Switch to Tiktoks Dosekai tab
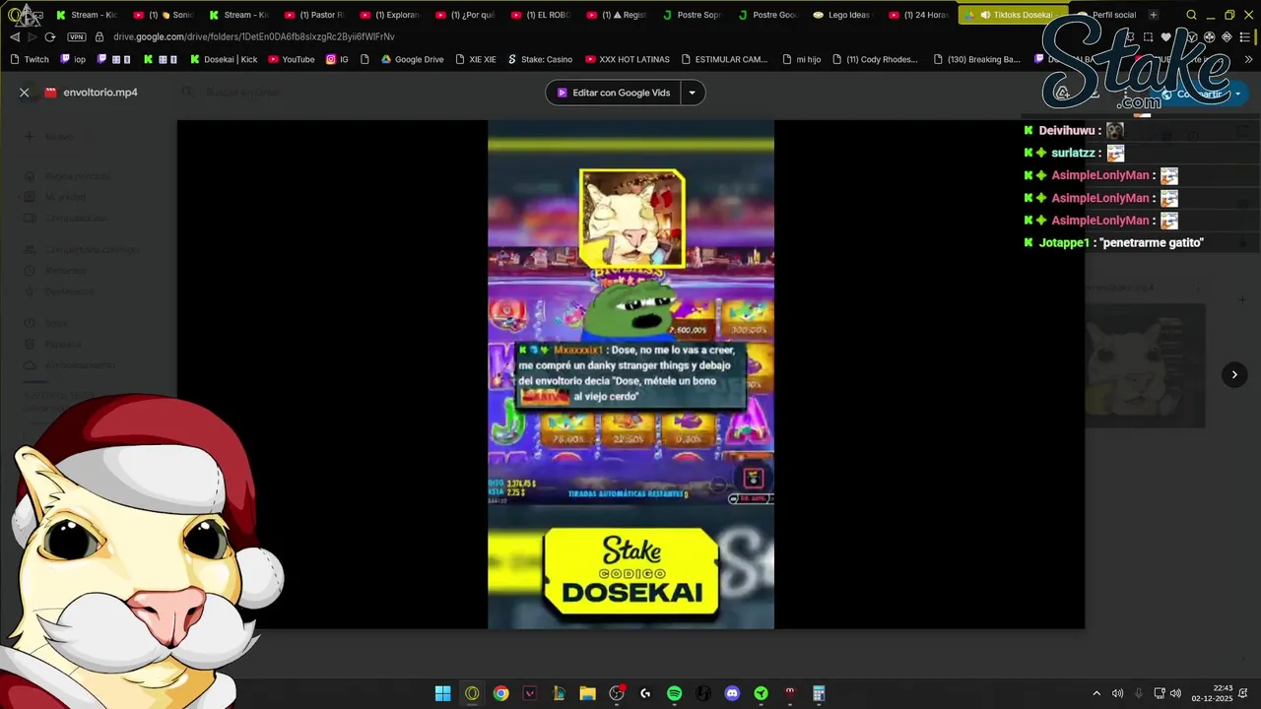 pos(1014,15)
